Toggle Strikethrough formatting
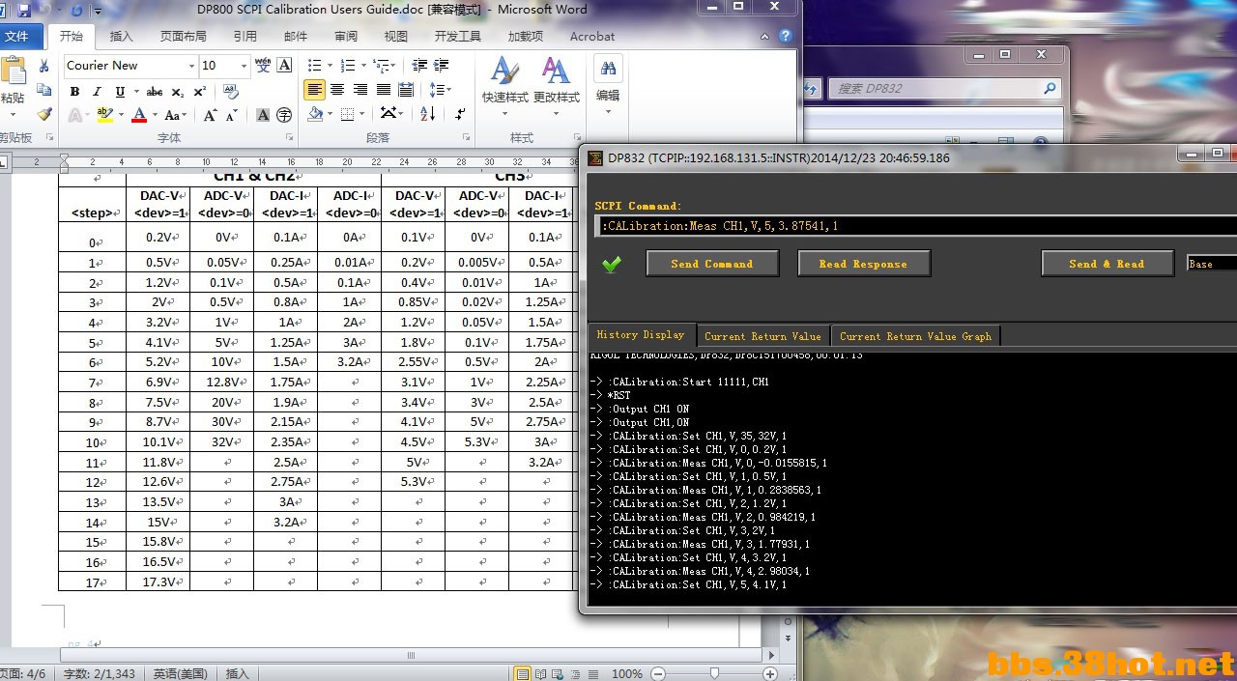The image size is (1237, 681). (x=155, y=92)
